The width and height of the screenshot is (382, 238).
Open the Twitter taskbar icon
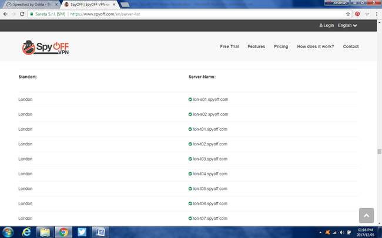pos(82,232)
